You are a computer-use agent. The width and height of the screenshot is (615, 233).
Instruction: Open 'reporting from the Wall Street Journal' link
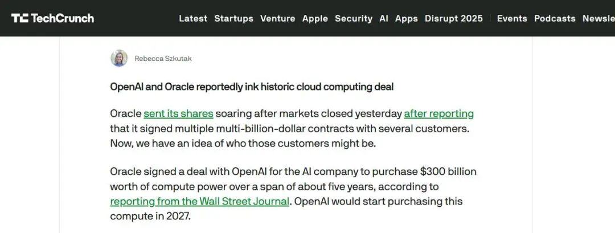[199, 201]
